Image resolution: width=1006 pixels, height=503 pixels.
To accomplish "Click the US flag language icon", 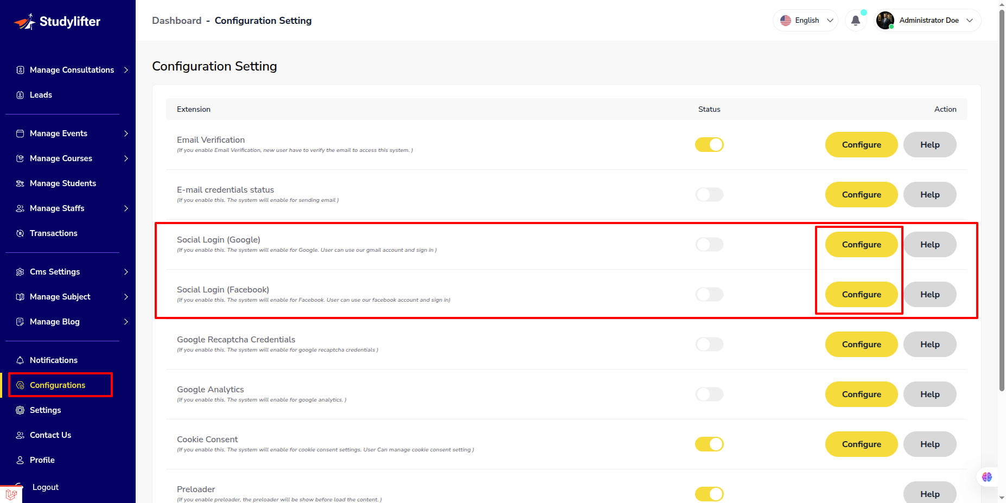I will pyautogui.click(x=786, y=21).
